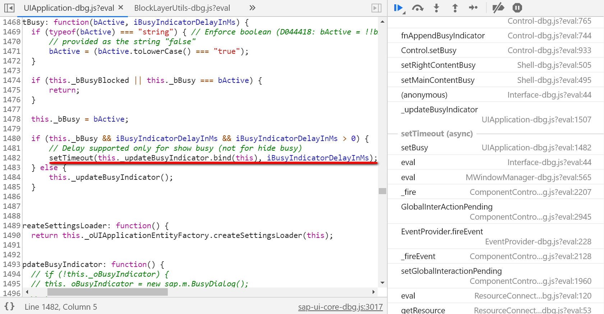
Task: Select the eval frame at ResourceConnect...bg.js?eval:120
Action: [x=496, y=296]
